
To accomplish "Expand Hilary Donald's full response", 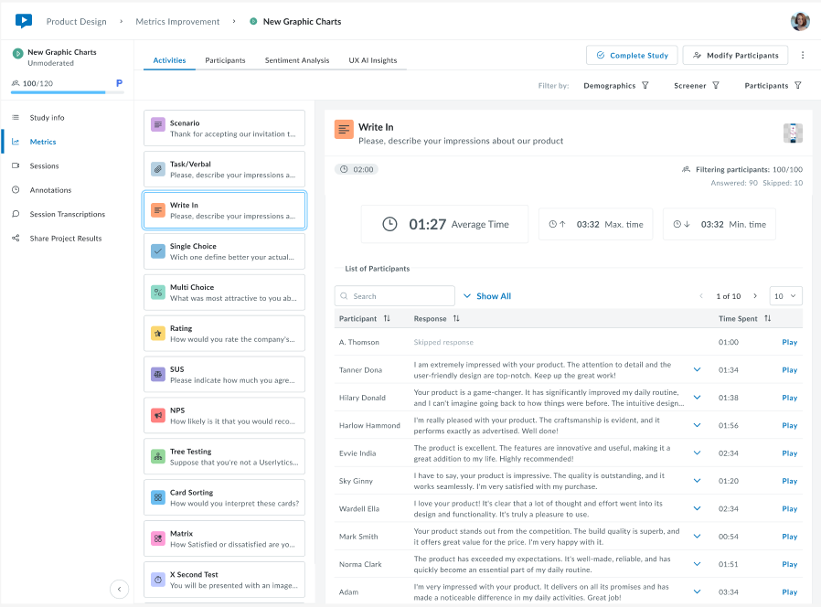I will (x=697, y=398).
